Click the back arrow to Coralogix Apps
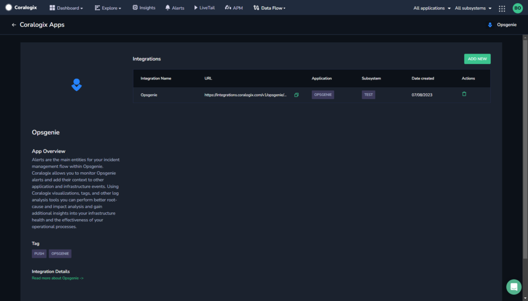This screenshot has width=528, height=301. pos(14,25)
